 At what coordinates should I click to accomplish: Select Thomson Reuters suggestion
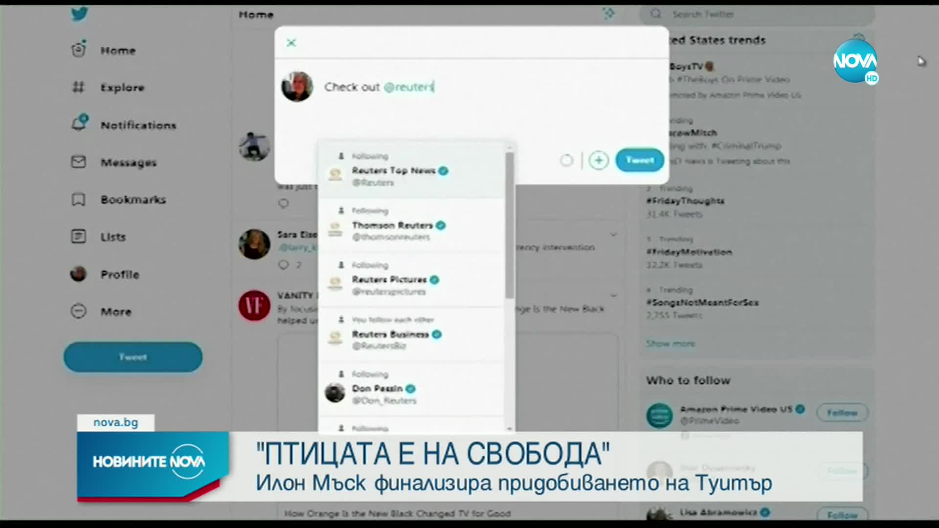412,225
